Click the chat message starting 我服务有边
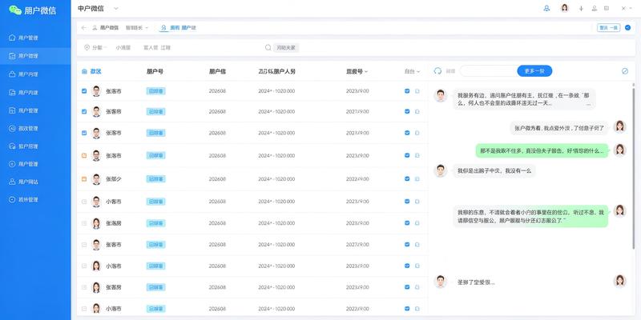Image resolution: width=641 pixels, height=320 pixels. coord(524,99)
